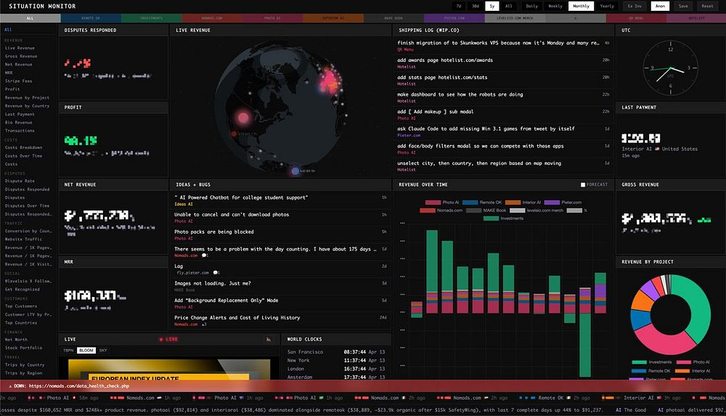726x416 pixels.
Task: Click the red LIVE indicator dot
Action: point(161,340)
